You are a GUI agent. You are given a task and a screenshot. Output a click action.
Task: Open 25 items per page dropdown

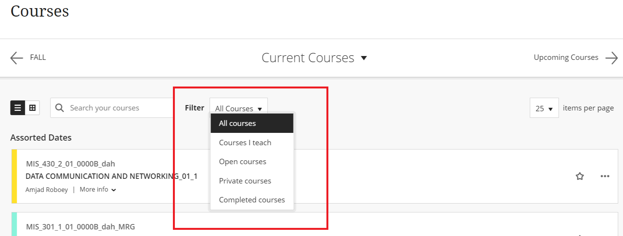click(x=544, y=109)
